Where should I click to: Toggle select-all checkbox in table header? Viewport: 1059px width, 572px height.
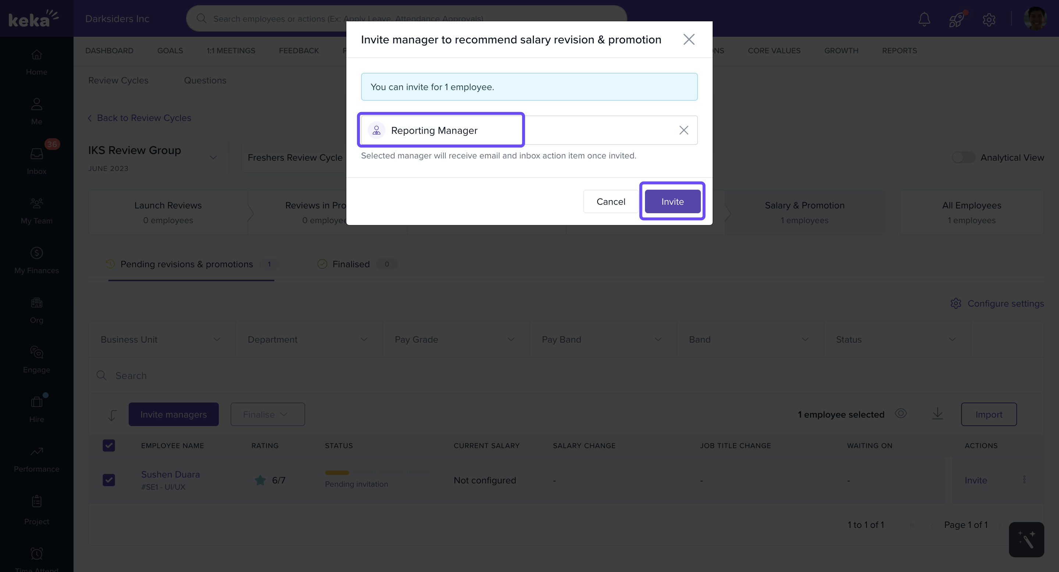109,446
